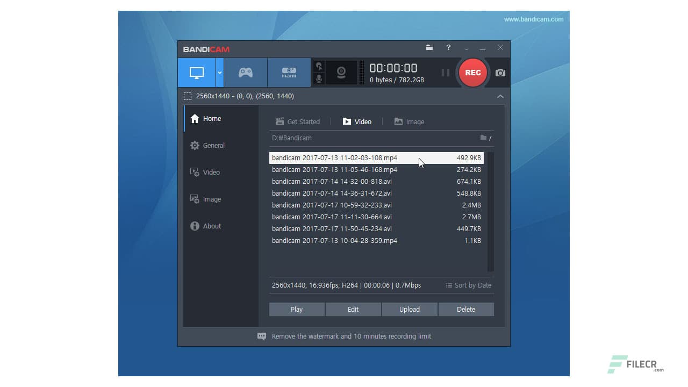This screenshot has height=387, width=688.
Task: Collapse the recording target info bar
Action: [x=500, y=96]
